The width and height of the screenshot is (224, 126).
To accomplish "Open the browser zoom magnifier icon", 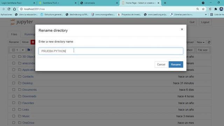I will (197, 9).
